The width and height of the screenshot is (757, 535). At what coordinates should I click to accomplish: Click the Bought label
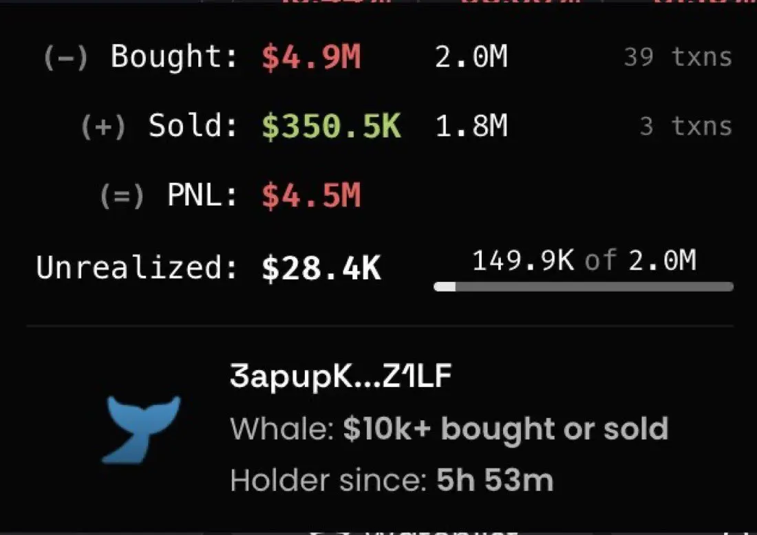(x=175, y=57)
